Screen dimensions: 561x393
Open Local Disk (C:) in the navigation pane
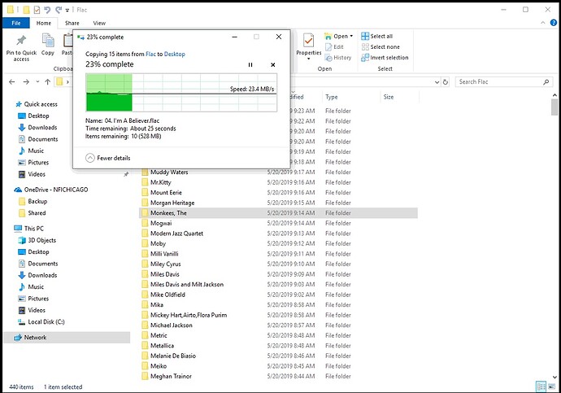pyautogui.click(x=48, y=321)
